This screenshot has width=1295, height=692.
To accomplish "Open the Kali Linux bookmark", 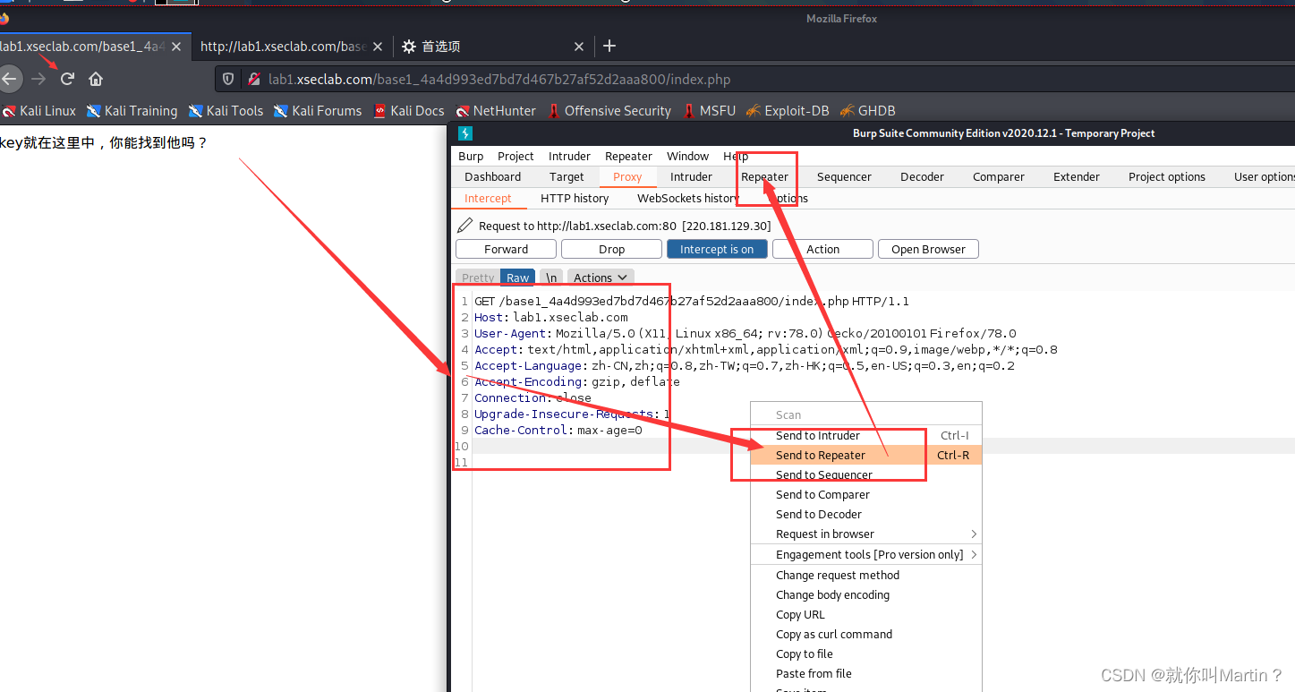I will (39, 111).
